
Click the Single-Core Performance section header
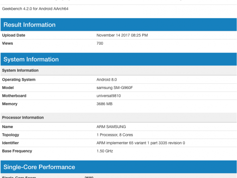(39, 167)
